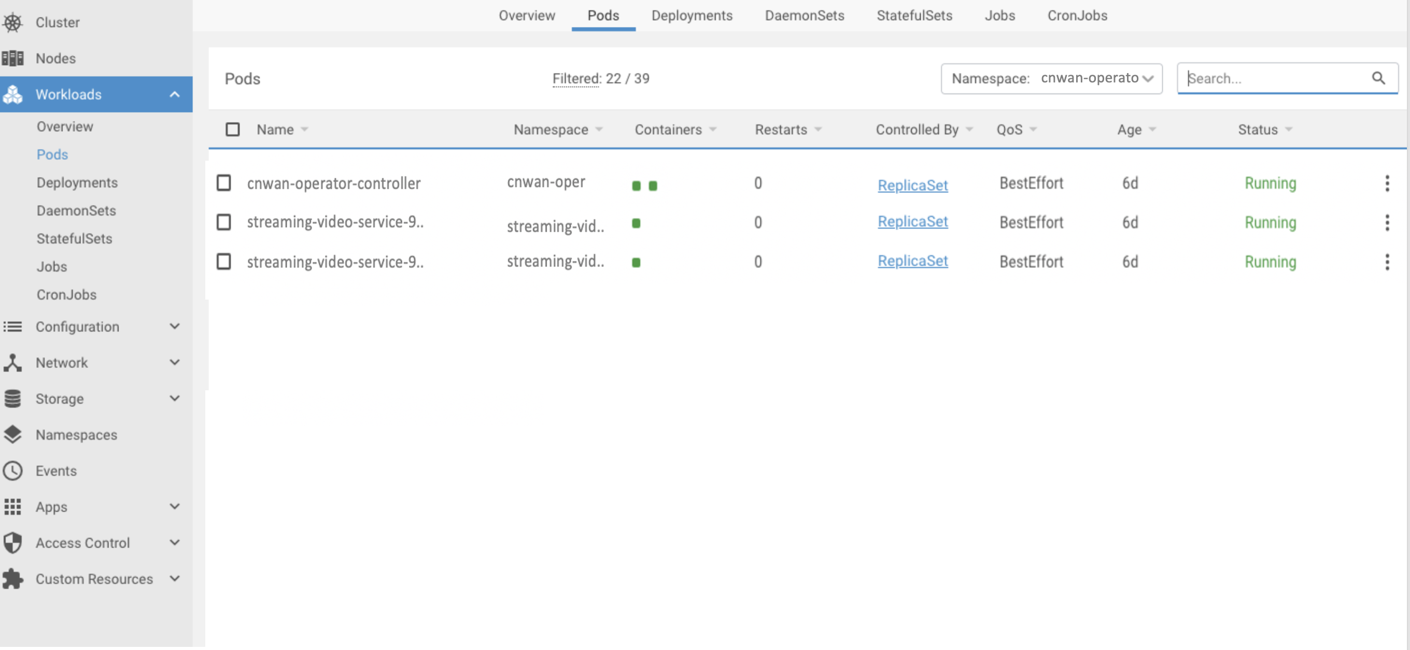
Task: Select the Cluster icon in the sidebar
Action: (x=13, y=22)
